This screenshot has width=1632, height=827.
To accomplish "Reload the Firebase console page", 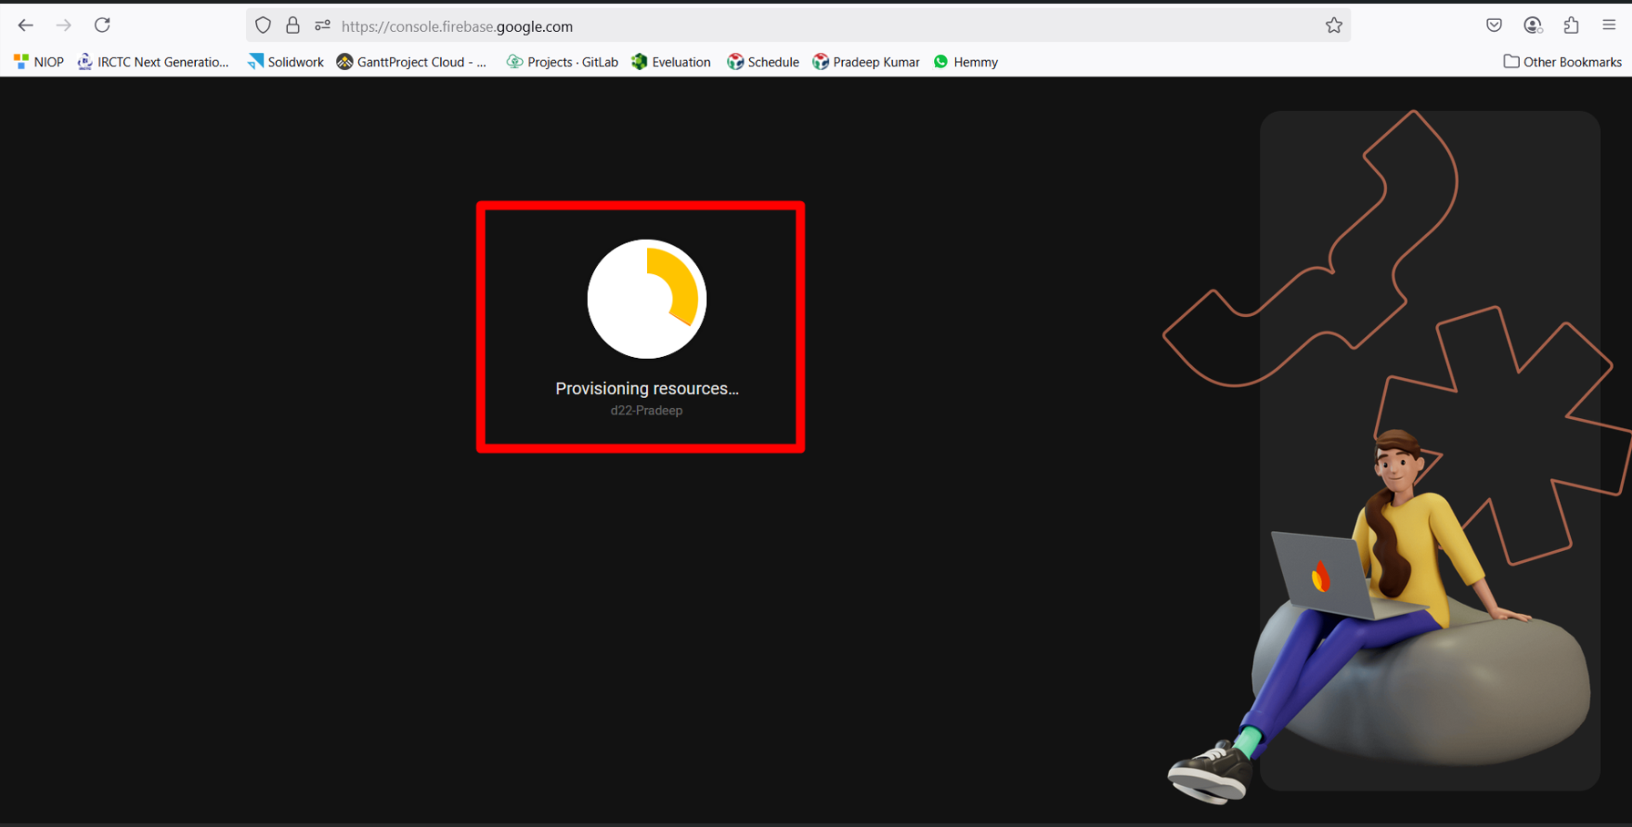I will 102,26.
